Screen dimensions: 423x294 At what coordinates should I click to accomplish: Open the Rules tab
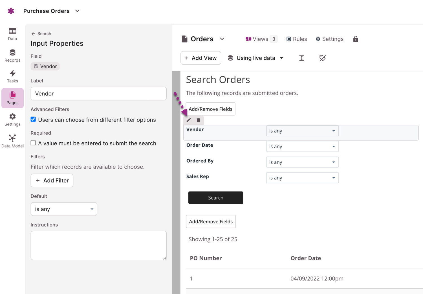(296, 39)
